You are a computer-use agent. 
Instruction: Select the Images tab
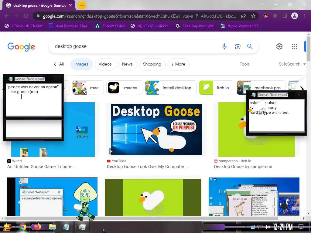[81, 64]
